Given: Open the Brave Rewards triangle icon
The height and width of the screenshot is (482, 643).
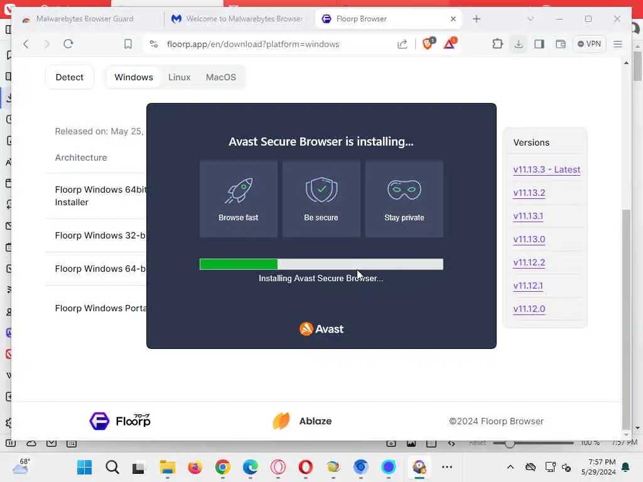Looking at the screenshot, I should point(450,43).
